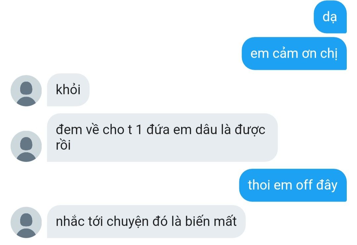This screenshot has height=245, width=357.
Task: Tap the avatar next to the "đem về cho t" message
Action: click(x=26, y=146)
